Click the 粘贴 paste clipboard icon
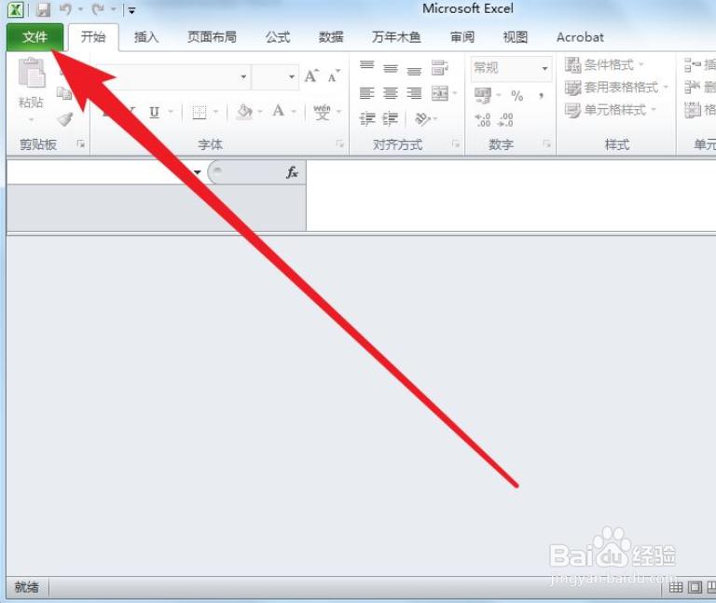 click(x=31, y=73)
